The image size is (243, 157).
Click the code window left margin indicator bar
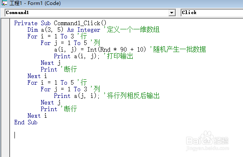[5, 88]
